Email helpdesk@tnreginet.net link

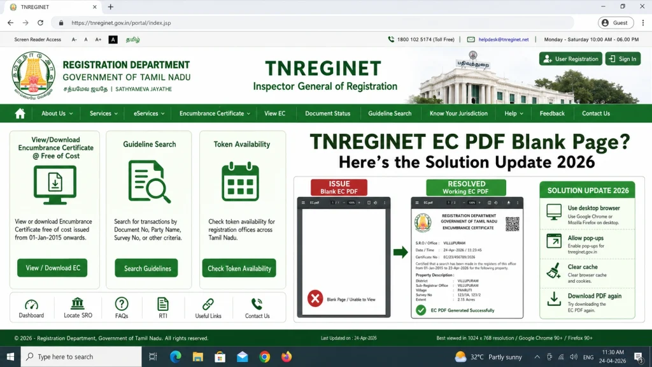503,40
